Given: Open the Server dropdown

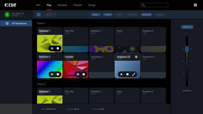Looking at the screenshot, I should (50, 15).
